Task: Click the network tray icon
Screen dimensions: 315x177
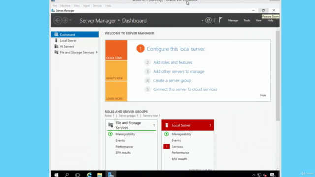Action: click(x=259, y=175)
